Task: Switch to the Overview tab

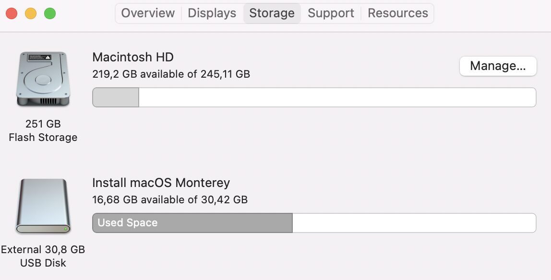Action: pos(148,13)
